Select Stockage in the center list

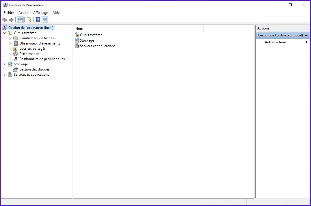87,40
